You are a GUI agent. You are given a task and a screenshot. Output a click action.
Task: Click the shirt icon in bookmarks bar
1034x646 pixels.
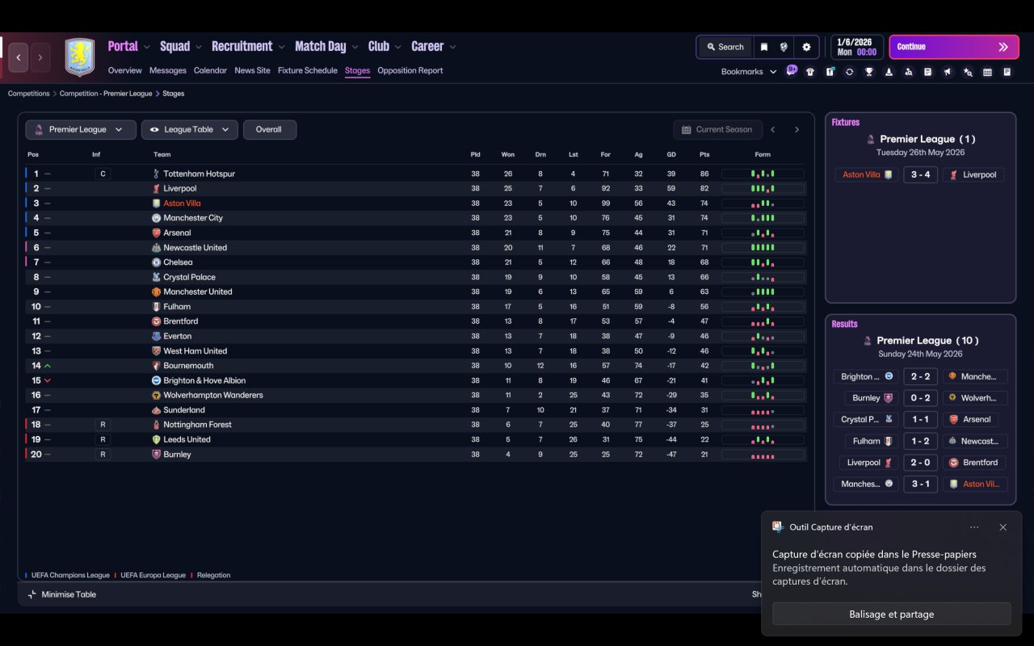click(x=810, y=72)
